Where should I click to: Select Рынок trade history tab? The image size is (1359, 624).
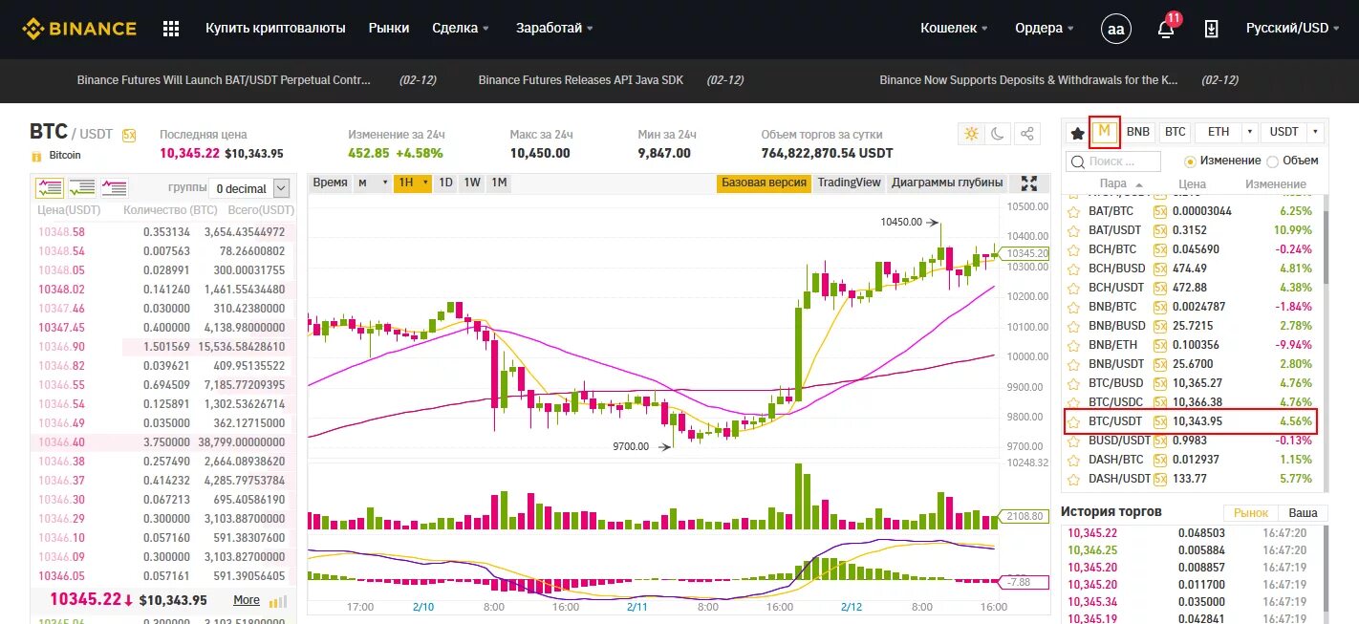[1250, 513]
